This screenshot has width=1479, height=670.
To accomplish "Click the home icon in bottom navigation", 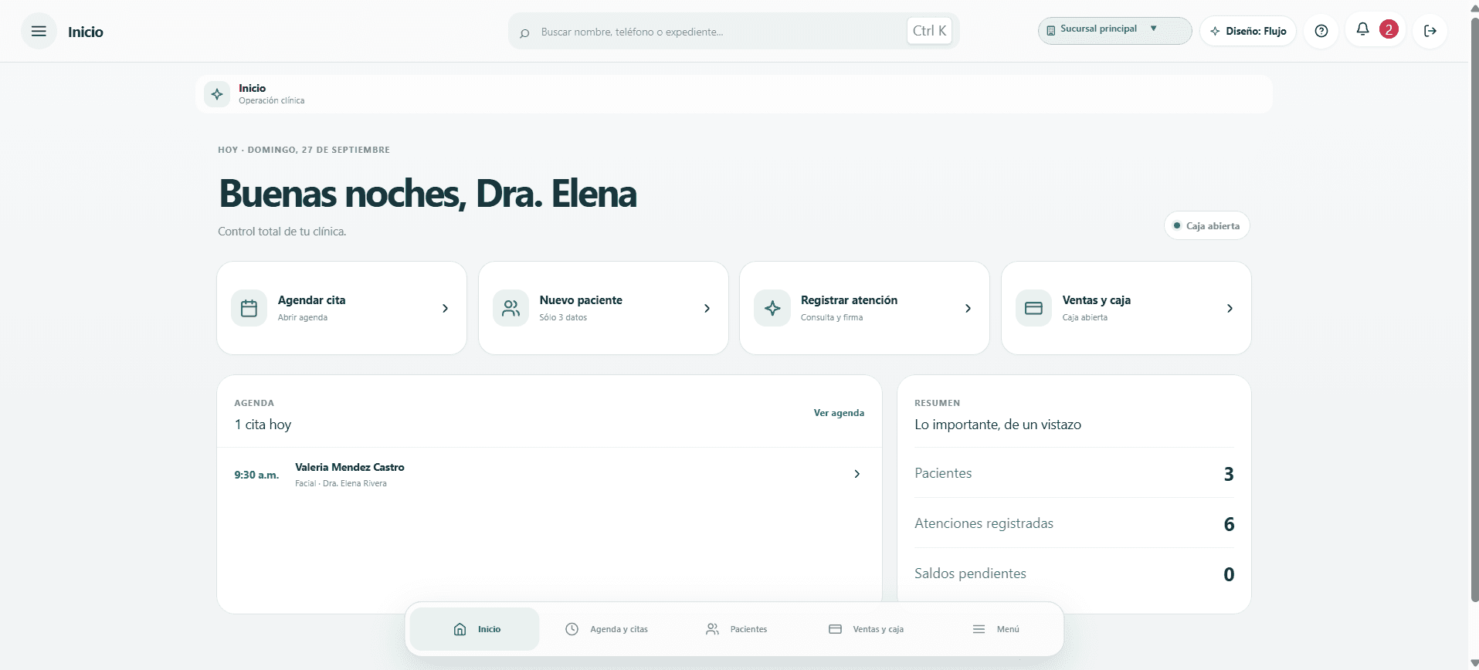I will pos(460,629).
